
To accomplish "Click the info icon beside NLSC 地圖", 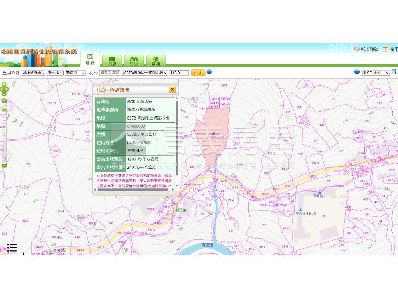I will (x=357, y=72).
